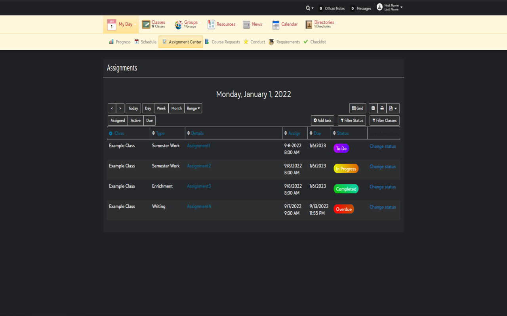
Task: Expand the Range dropdown
Action: 193,108
